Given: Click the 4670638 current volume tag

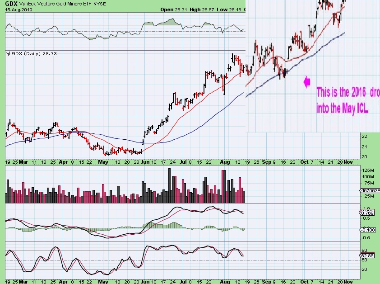Looking at the screenshot, I should point(370,191).
